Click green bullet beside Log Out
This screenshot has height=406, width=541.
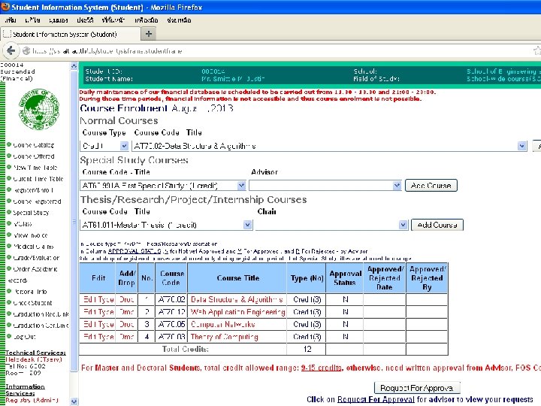tap(9, 336)
